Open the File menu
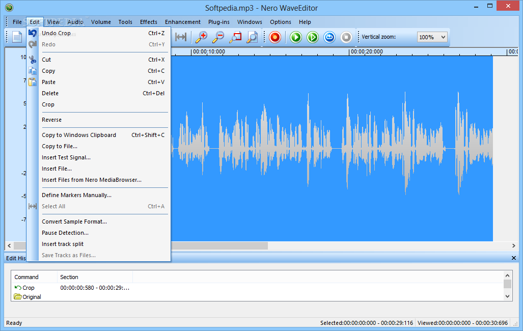This screenshot has width=523, height=331. tap(17, 22)
